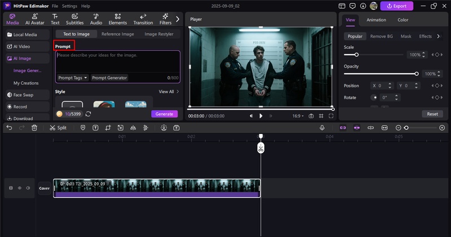Add a marker using the shield marker icon
451x237 pixels.
83,128
